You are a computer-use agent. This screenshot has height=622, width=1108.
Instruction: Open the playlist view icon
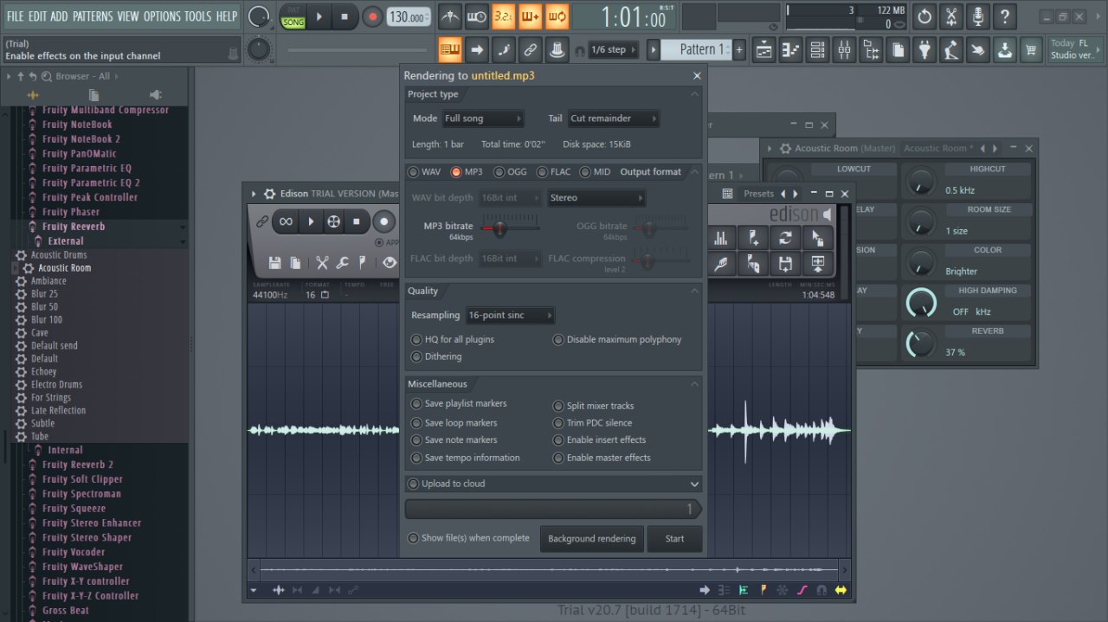coord(764,50)
